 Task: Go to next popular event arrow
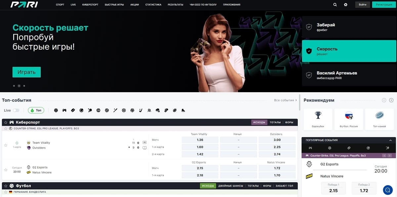pyautogui.click(x=389, y=155)
